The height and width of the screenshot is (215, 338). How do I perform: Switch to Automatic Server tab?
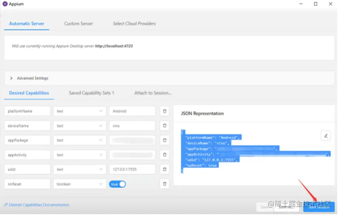[27, 24]
